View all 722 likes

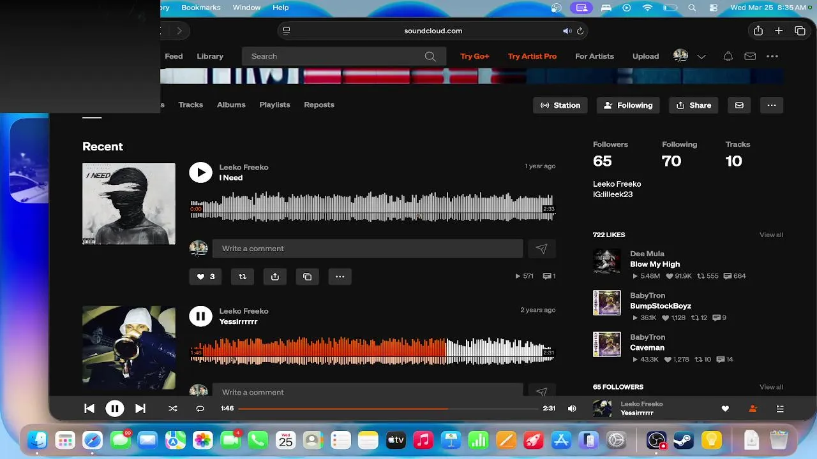tap(771, 235)
